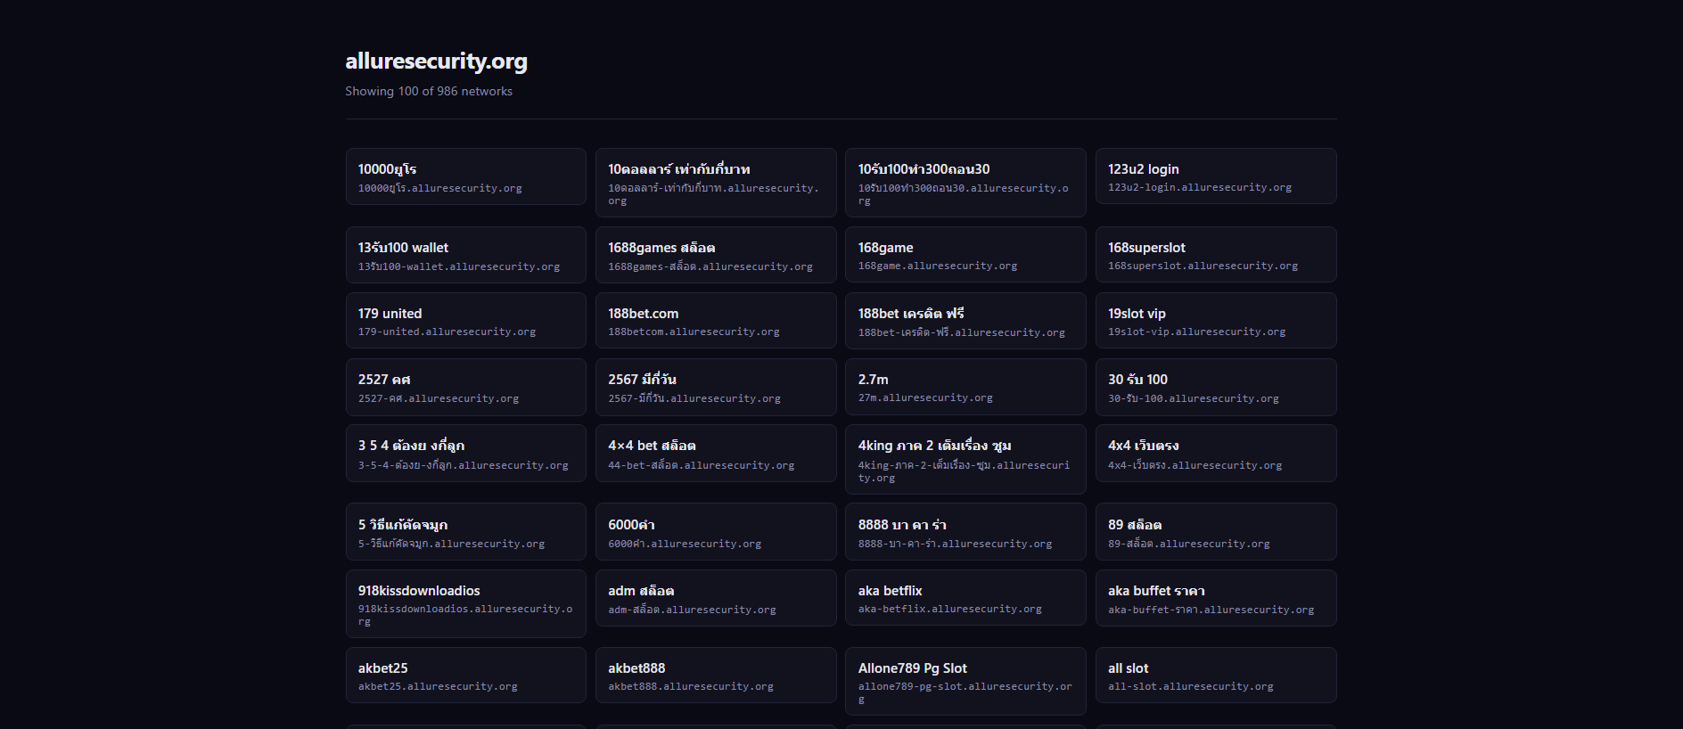The width and height of the screenshot is (1683, 729).
Task: Open the 4king ภาค 2 card
Action: coord(965,459)
